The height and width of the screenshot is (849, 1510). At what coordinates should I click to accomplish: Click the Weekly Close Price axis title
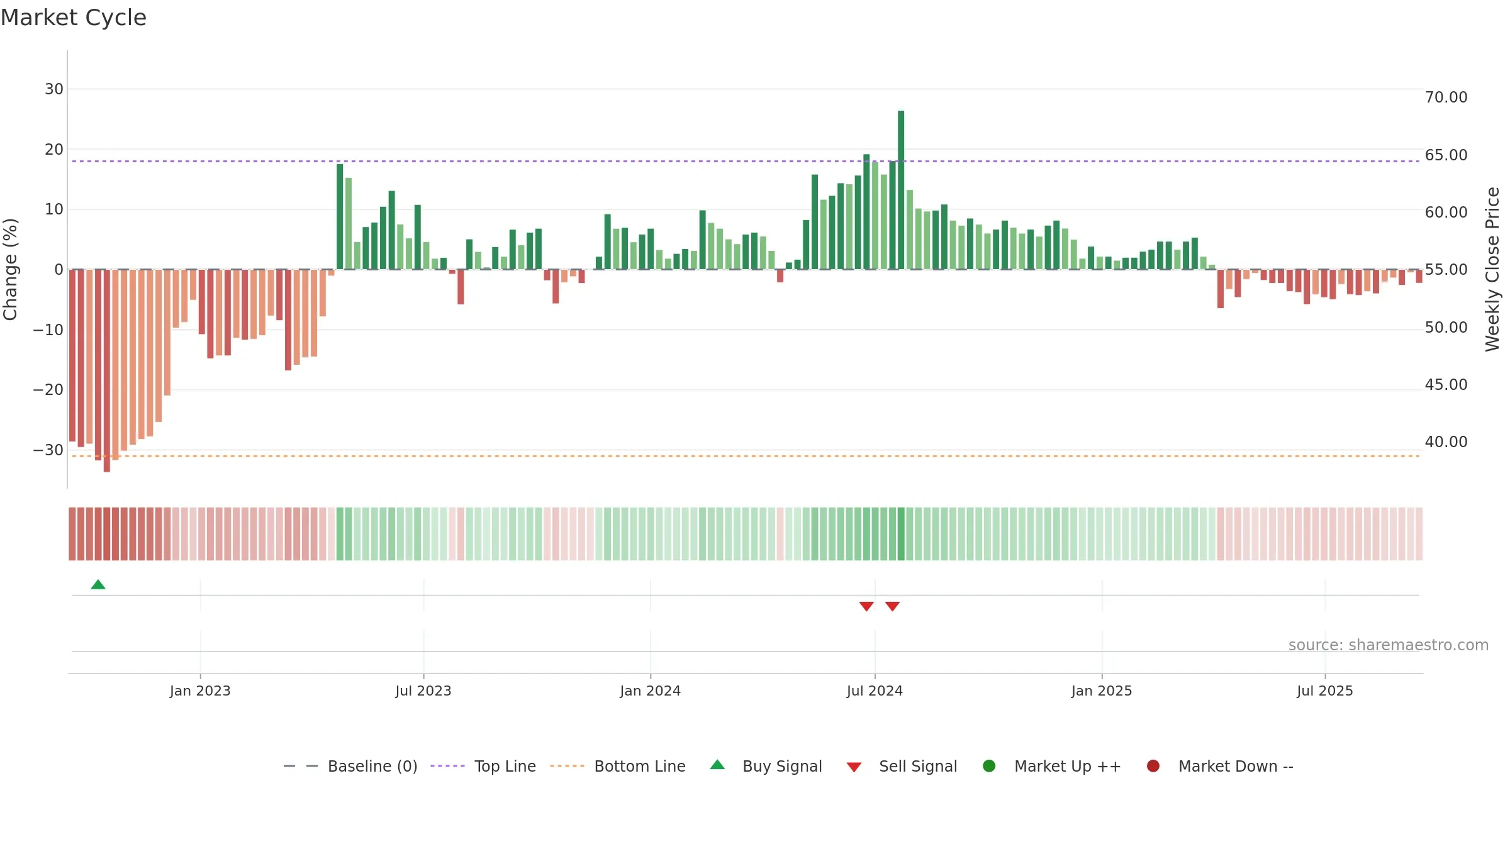click(x=1492, y=269)
